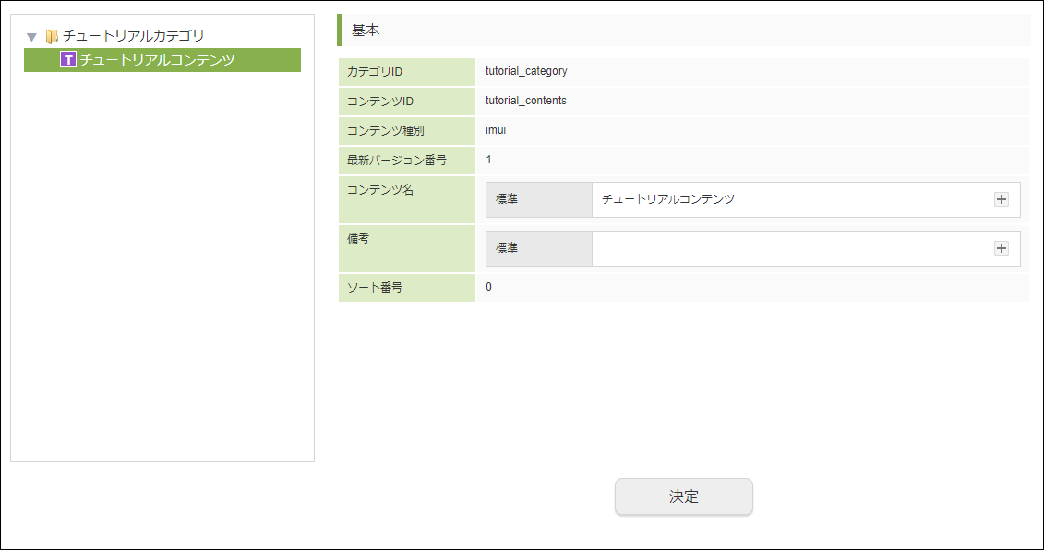
Task: Click the ソート番号 value 0
Action: (x=488, y=287)
